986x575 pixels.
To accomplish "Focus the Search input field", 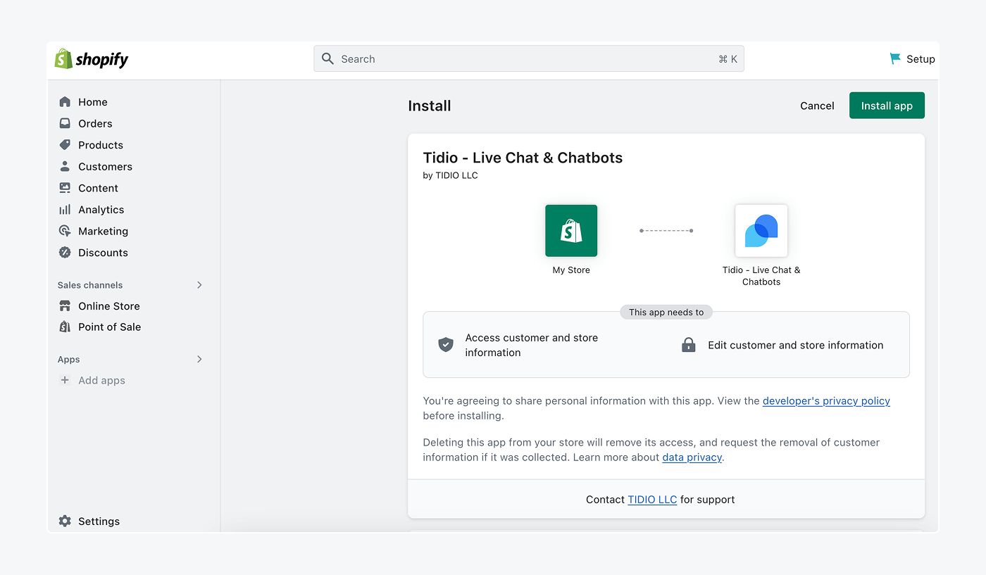I will click(528, 59).
